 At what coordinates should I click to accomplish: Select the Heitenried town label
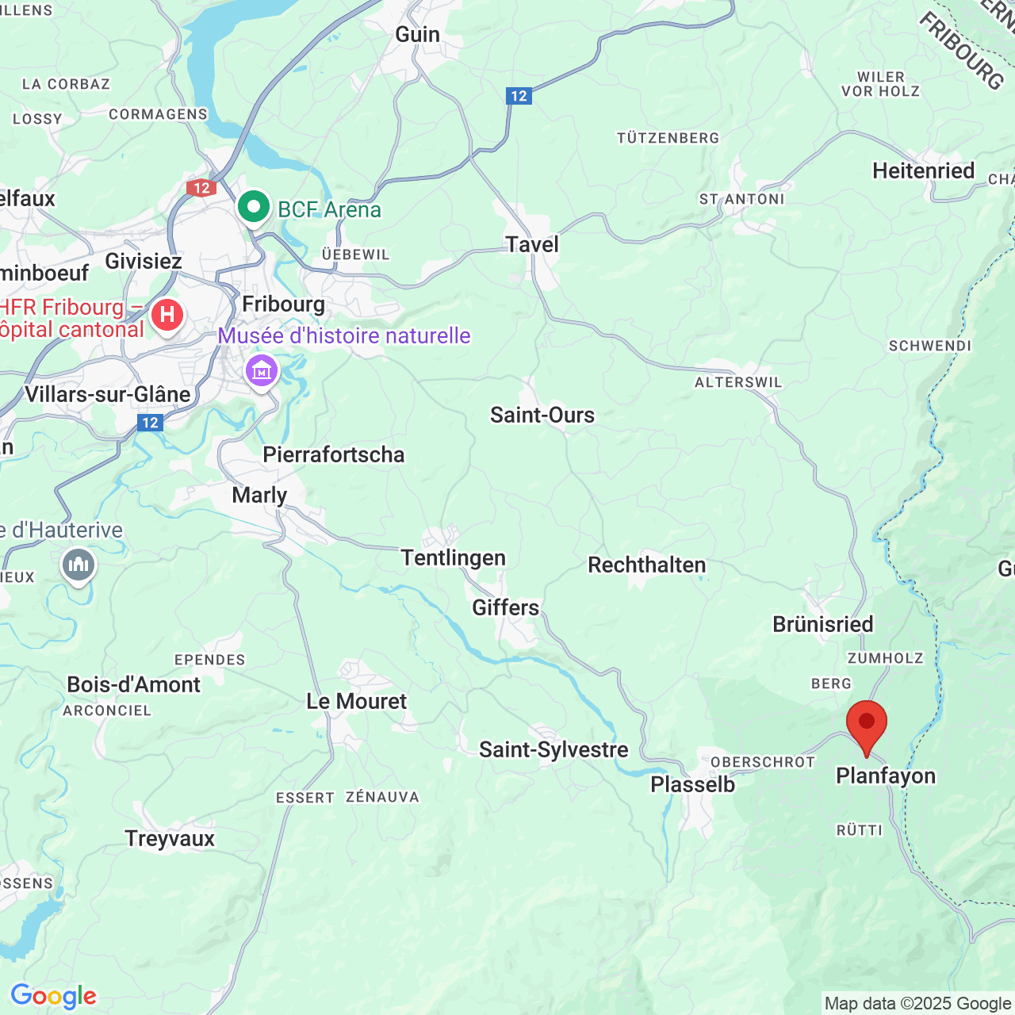click(924, 170)
